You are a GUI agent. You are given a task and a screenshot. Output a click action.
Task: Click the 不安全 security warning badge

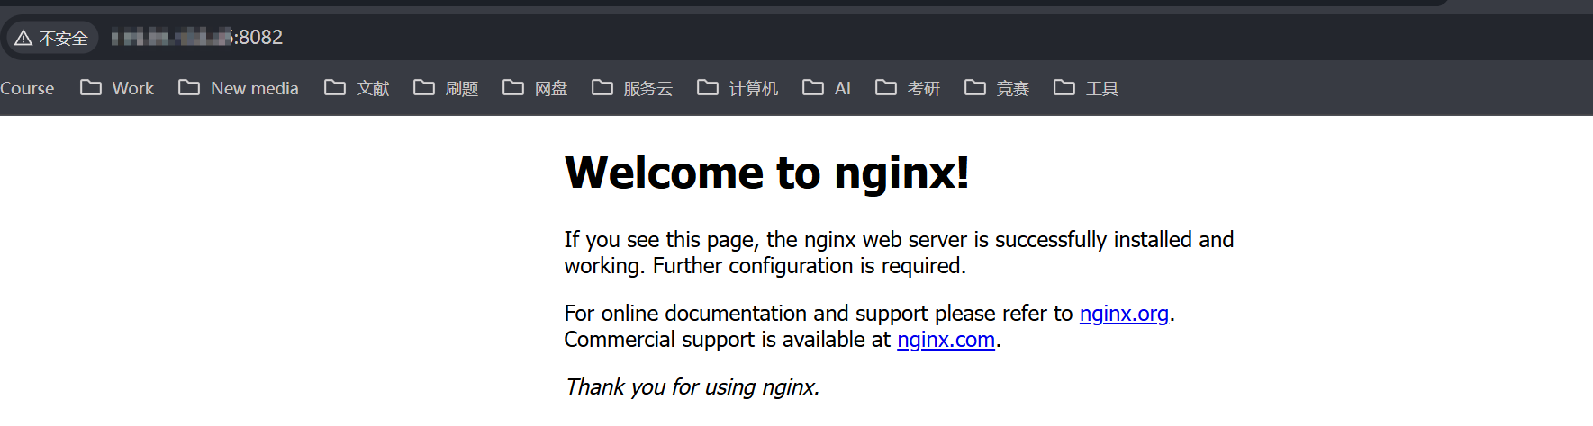pos(52,38)
